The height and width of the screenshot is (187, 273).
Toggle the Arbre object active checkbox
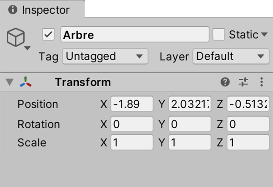pos(48,35)
